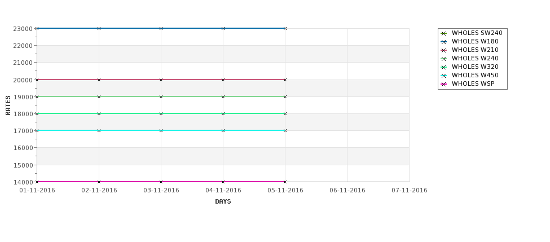Click the 07-11-2016 x-axis date label
The width and height of the screenshot is (550, 242).
410,191
